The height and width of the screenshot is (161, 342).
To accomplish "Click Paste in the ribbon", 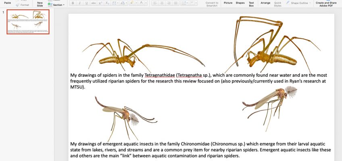I will pos(7,3).
